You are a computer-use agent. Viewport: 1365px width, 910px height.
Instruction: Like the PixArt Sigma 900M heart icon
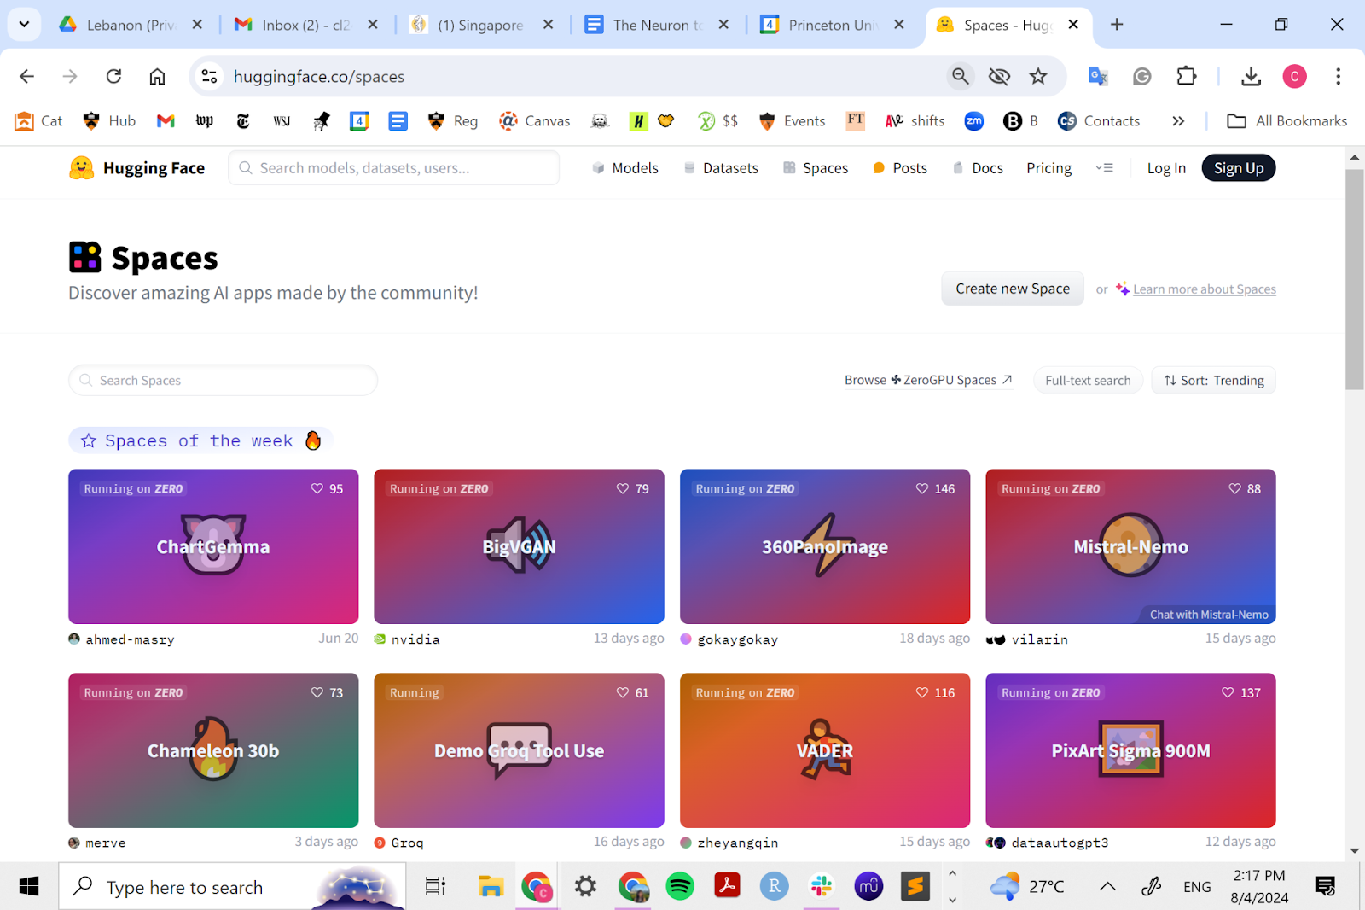click(x=1228, y=693)
